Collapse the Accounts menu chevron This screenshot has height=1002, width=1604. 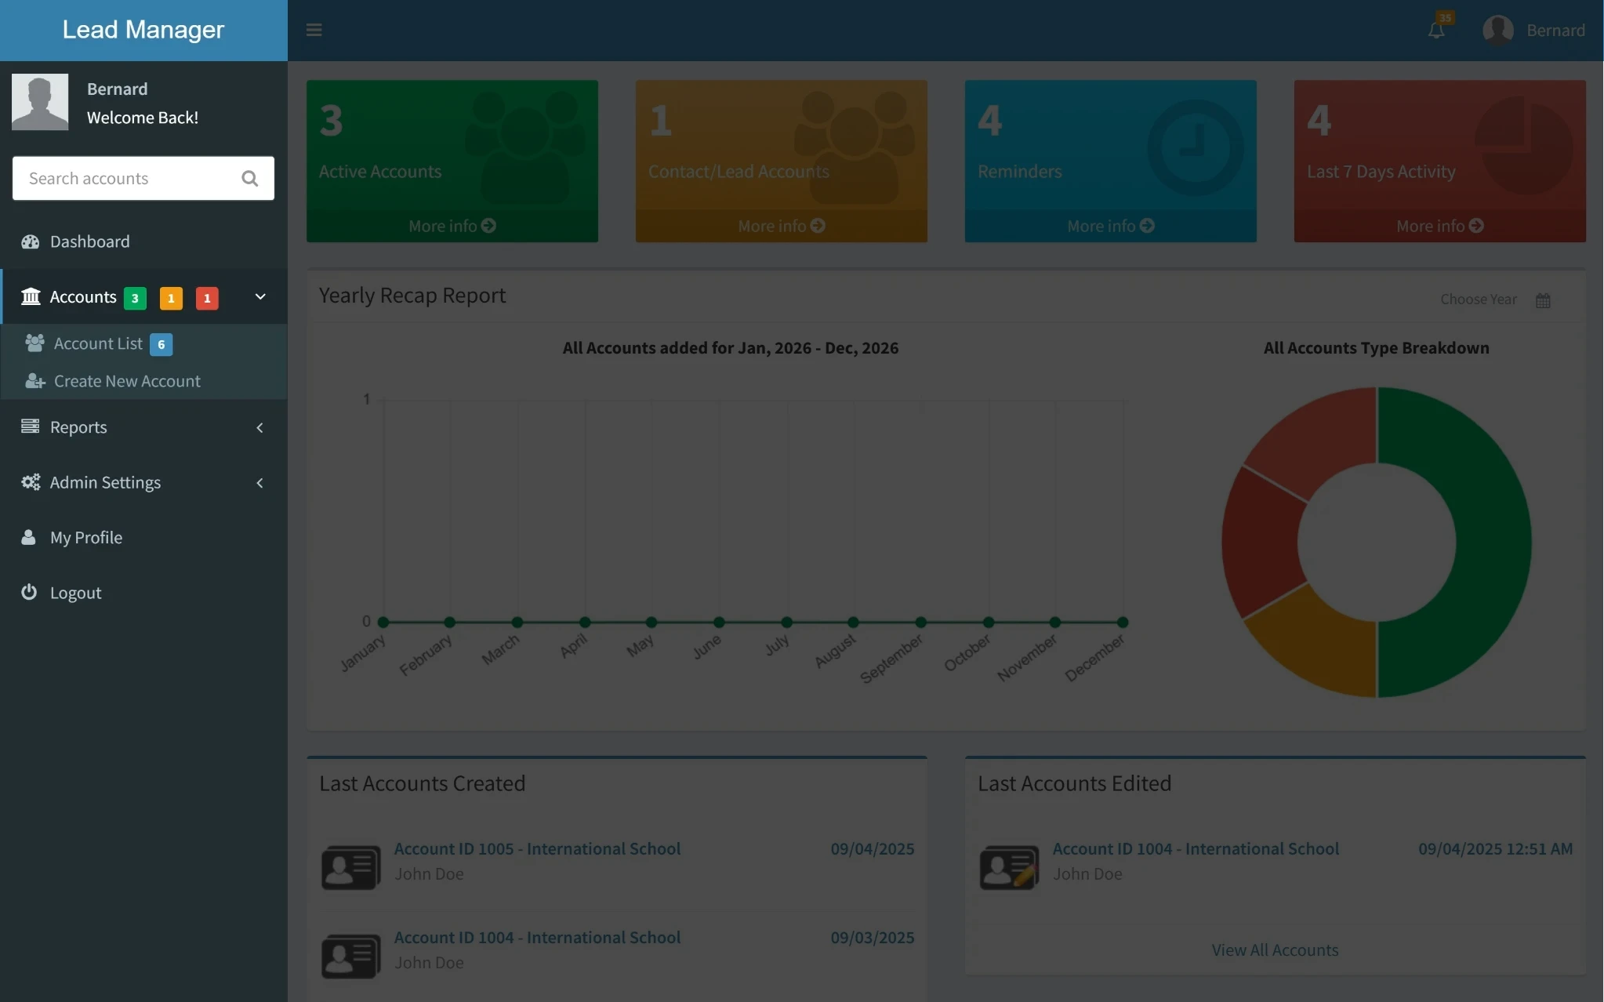260,296
